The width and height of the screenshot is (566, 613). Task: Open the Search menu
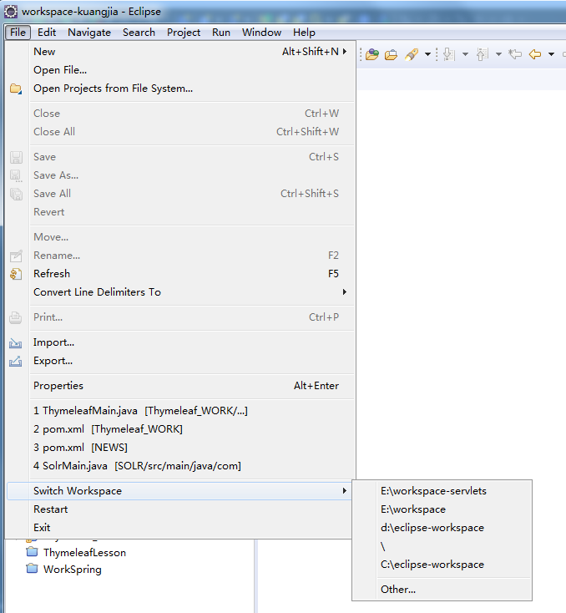pyautogui.click(x=139, y=33)
